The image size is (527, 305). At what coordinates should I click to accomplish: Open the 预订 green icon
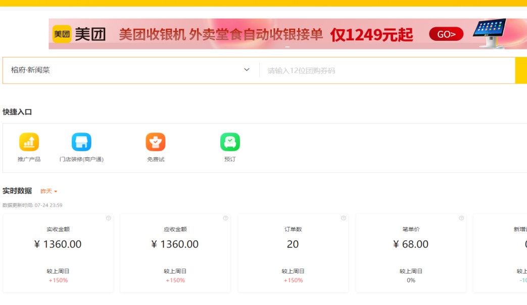point(230,142)
